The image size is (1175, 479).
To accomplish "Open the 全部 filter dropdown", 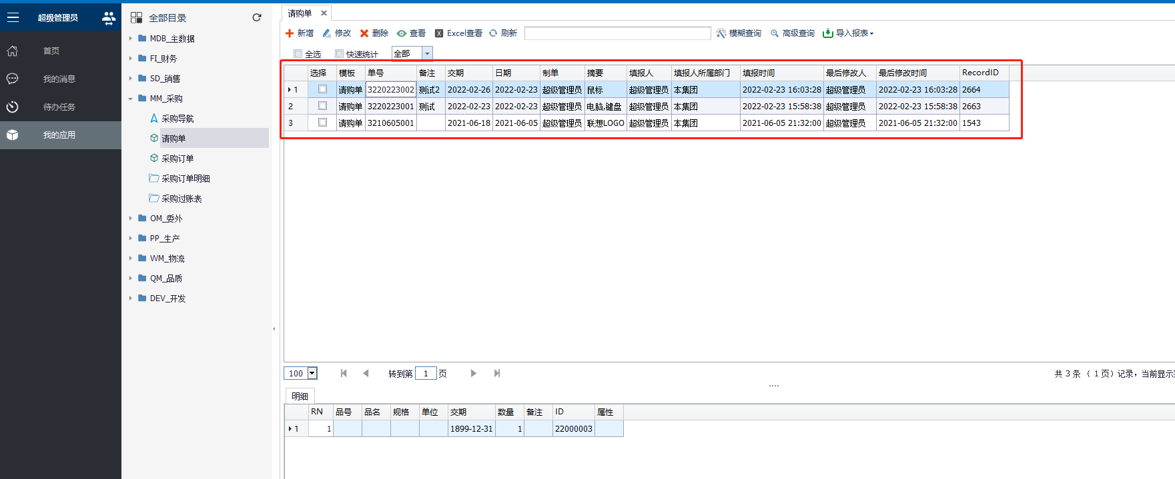I will point(427,54).
